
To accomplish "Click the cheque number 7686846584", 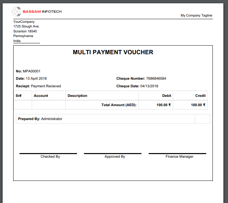I will (156, 78).
